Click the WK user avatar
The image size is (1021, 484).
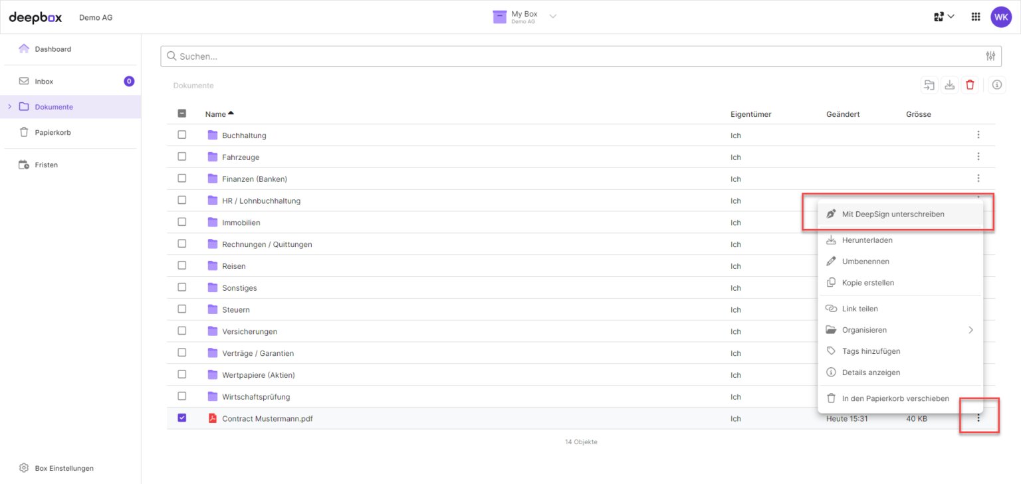(x=1000, y=17)
